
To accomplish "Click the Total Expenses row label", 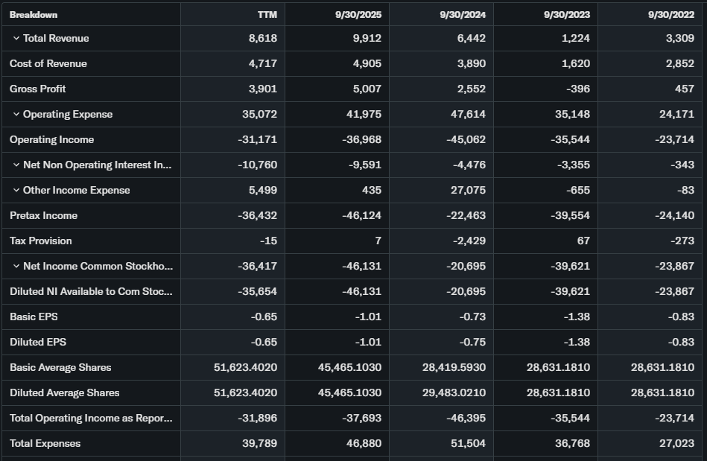I will (45, 444).
